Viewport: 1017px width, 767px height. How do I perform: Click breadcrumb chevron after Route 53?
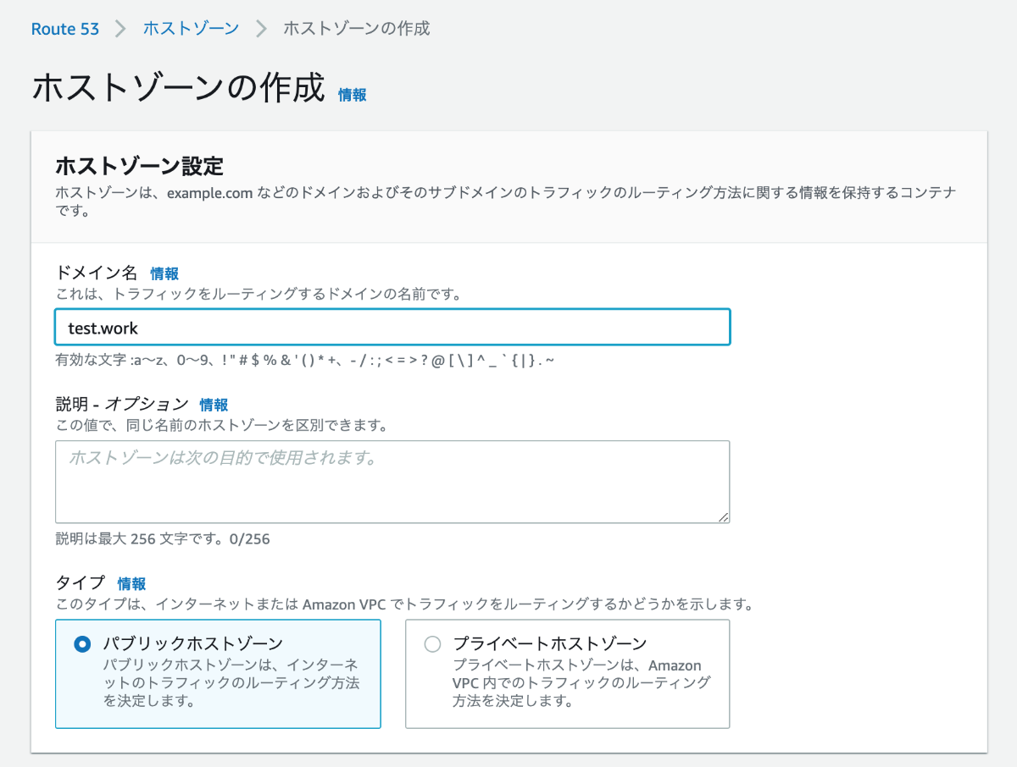121,29
